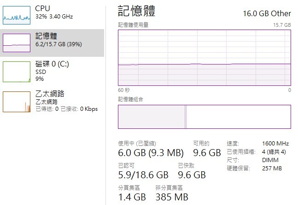Screen dimensions: 298x205
Task: Click the 已認可 5.9/18.6 GB value
Action: coord(143,175)
